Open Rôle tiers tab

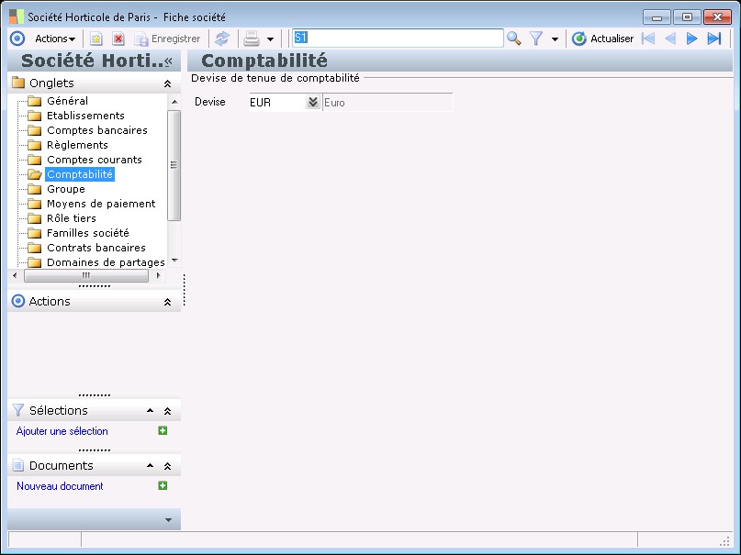(72, 218)
